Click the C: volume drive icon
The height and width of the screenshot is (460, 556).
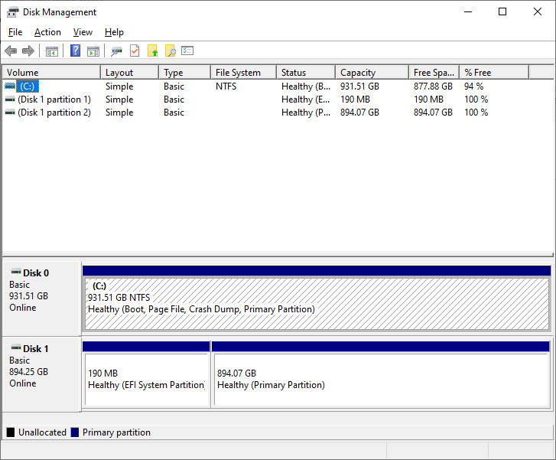(x=10, y=86)
